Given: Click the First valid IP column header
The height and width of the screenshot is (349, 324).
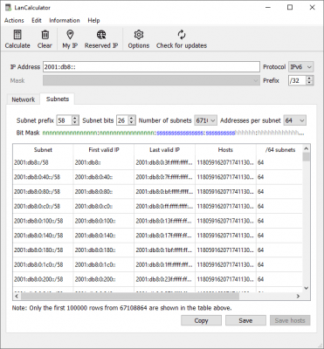Looking at the screenshot, I should point(104,150).
